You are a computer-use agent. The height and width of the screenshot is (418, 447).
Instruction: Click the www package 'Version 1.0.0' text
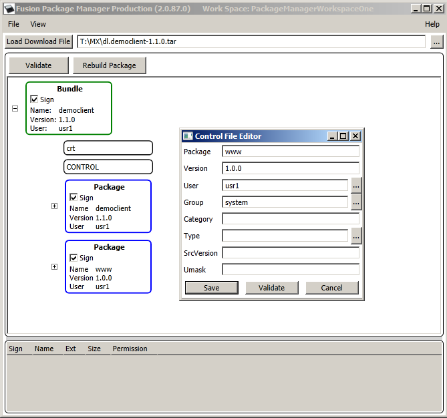pos(91,278)
